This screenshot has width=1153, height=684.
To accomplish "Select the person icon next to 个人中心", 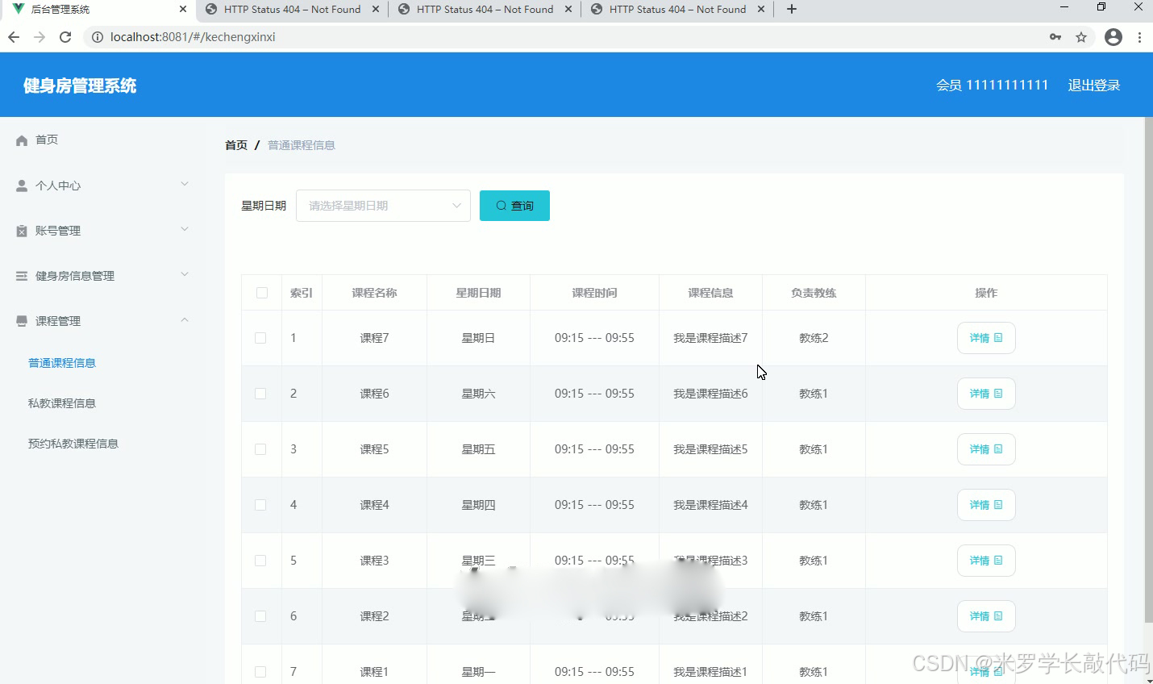I will 20,185.
